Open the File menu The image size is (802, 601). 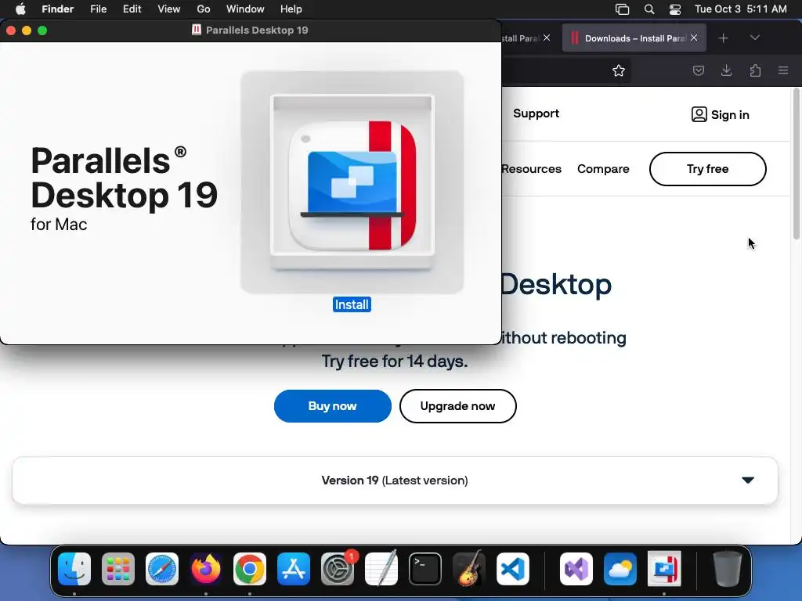click(98, 9)
